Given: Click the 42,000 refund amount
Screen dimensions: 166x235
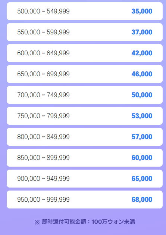Looking at the screenshot, I should 142,53.
